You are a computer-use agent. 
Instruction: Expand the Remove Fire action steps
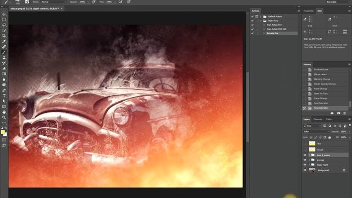point(264,33)
